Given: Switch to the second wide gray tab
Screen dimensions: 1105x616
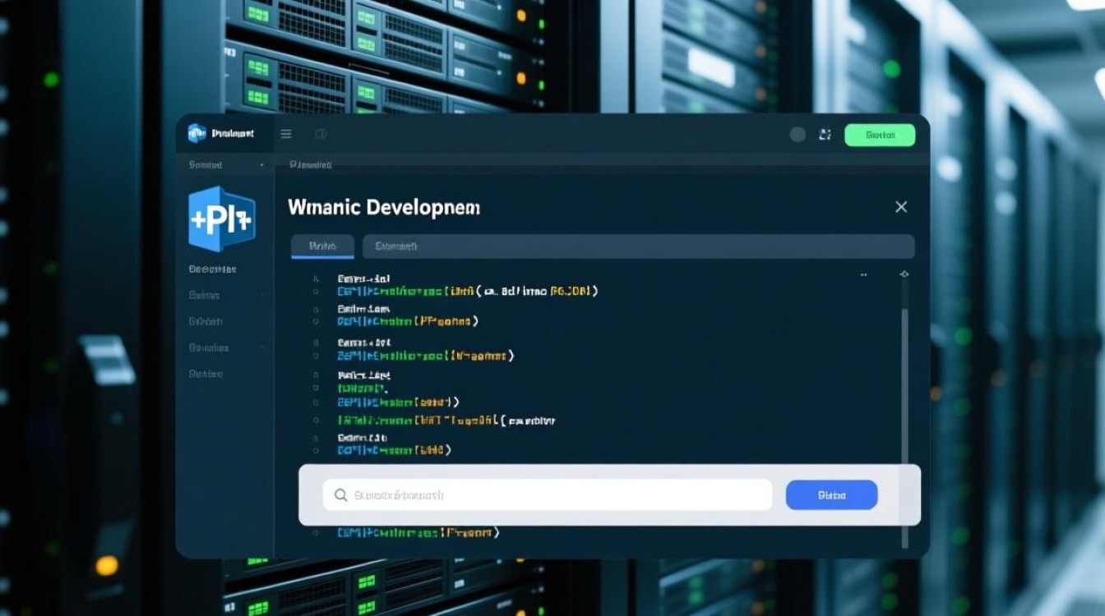Looking at the screenshot, I should [638, 246].
